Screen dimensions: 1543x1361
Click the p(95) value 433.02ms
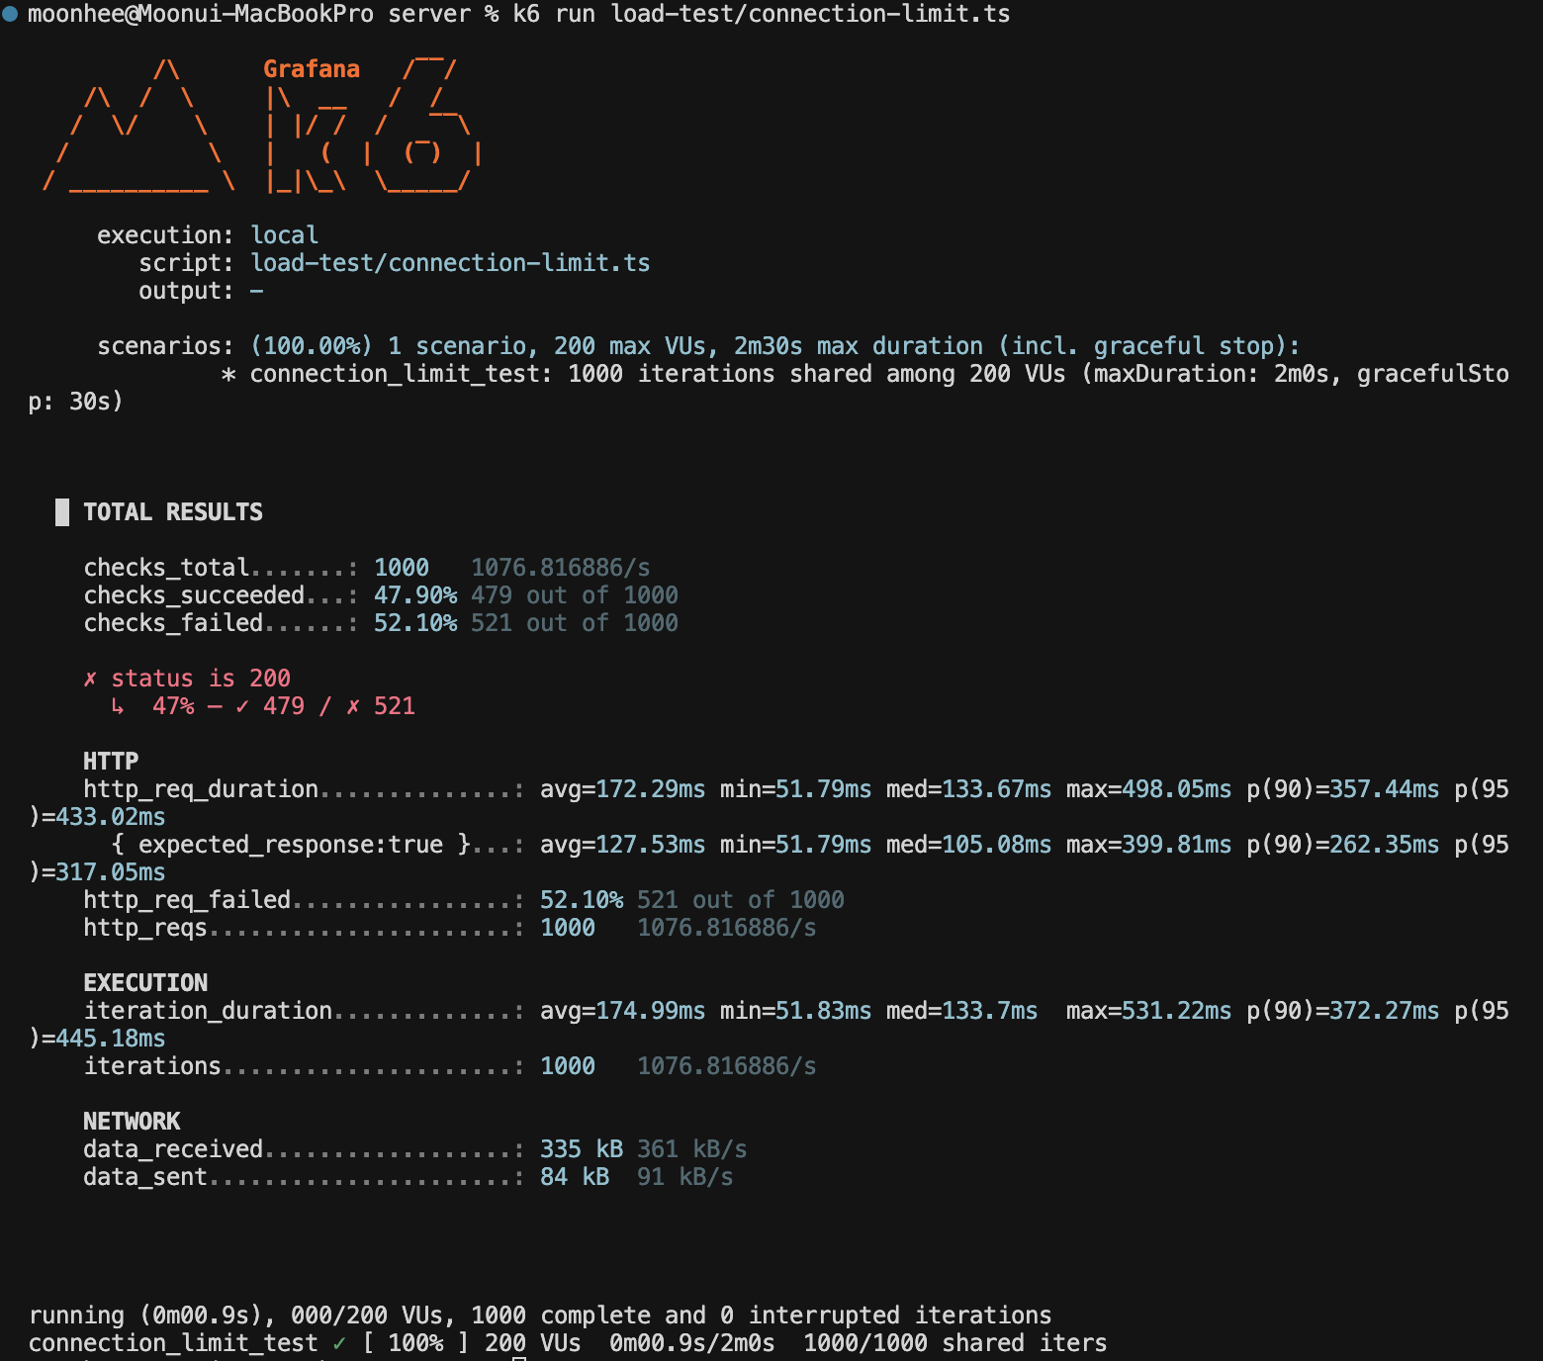(x=111, y=817)
